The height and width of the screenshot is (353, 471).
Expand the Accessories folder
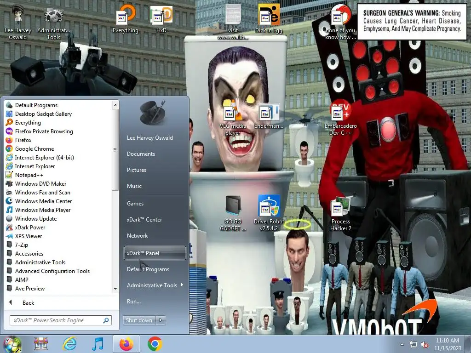coord(29,253)
